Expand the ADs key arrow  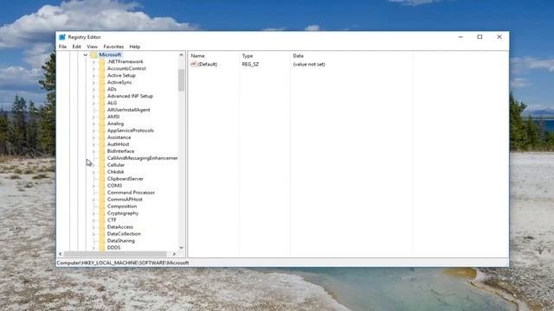93,89
